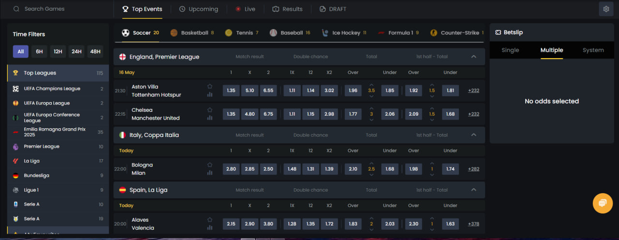Image resolution: width=619 pixels, height=240 pixels.
Task: Click the search magnifier icon
Action: [16, 9]
